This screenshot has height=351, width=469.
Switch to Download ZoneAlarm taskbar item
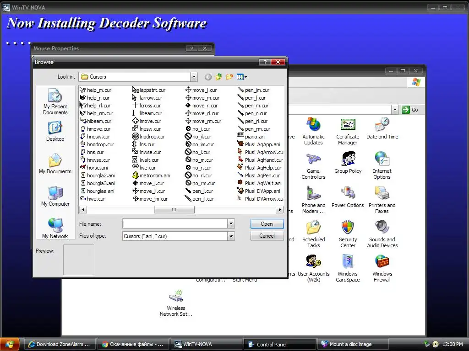click(60, 344)
